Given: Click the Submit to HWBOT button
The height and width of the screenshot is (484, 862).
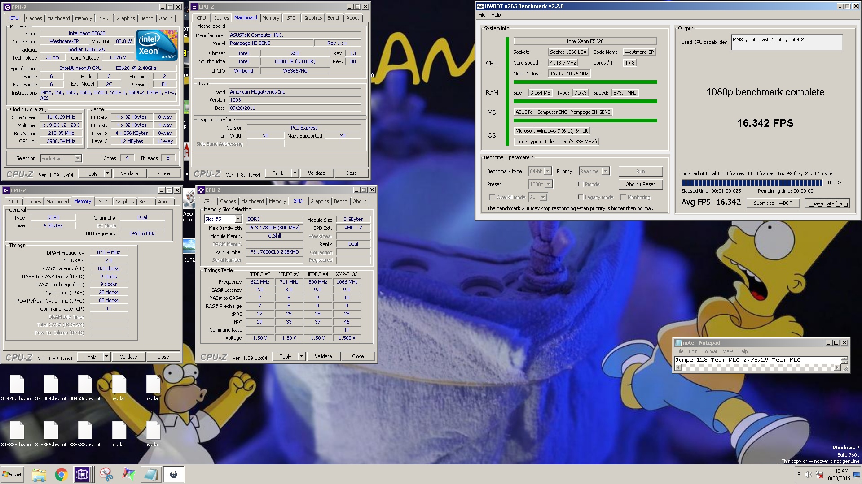Looking at the screenshot, I should 773,203.
